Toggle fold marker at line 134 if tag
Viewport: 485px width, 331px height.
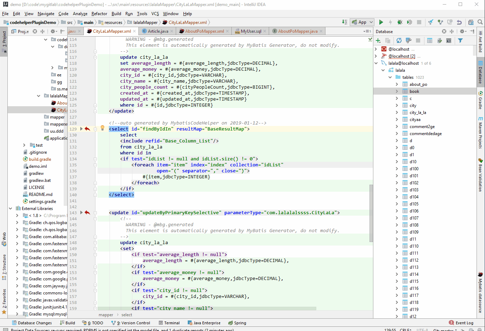pos(95,159)
